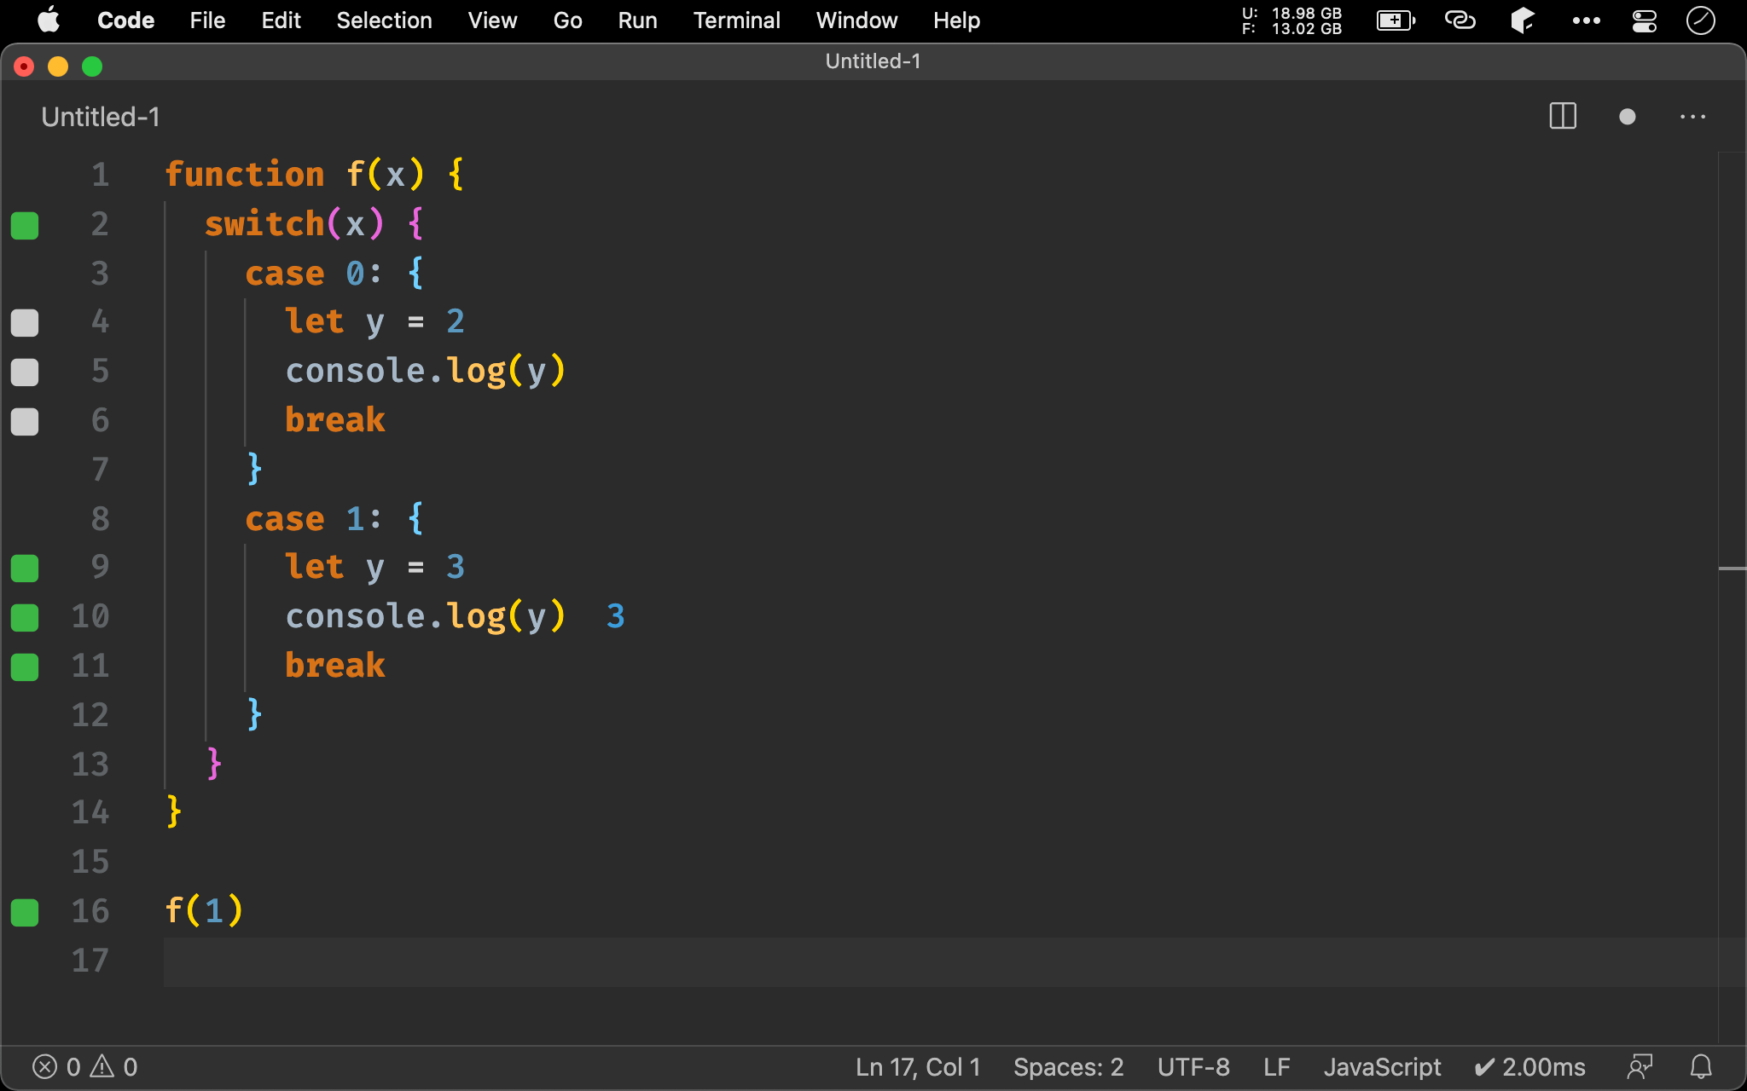Click the feedback person icon in status bar
1747x1091 pixels.
(x=1640, y=1066)
